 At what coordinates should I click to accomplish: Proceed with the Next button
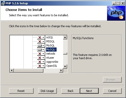tap(89, 91)
